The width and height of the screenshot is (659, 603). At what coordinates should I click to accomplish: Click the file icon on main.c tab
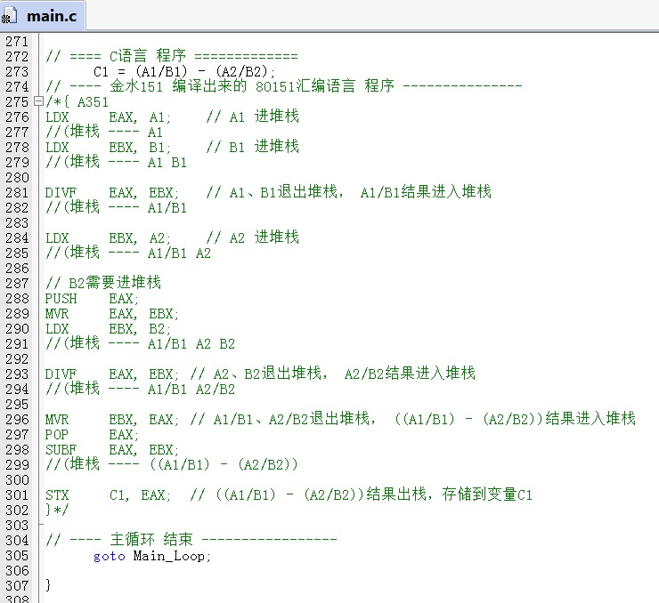pos(8,16)
